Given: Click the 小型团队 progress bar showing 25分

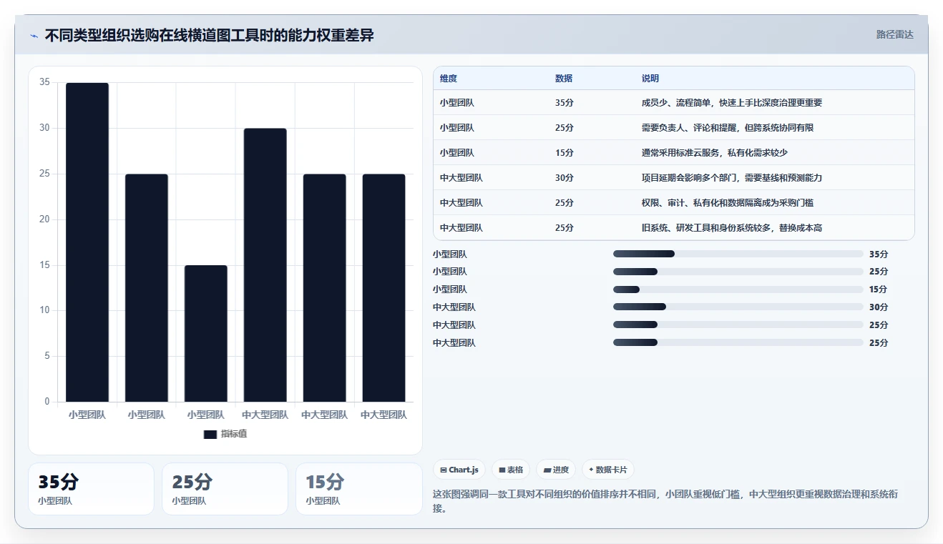Looking at the screenshot, I should coord(738,272).
